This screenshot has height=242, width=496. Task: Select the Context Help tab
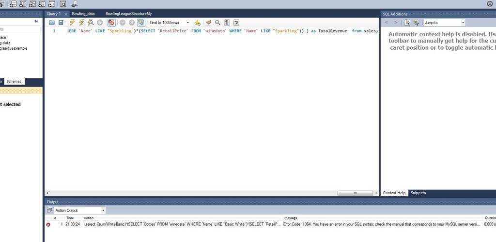point(394,193)
